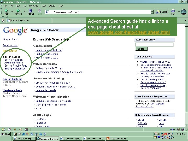Switch to Microsoft PowerPoint in the taskbar
Image resolution: width=188 pixels, height=141 pixels.
[117, 139]
